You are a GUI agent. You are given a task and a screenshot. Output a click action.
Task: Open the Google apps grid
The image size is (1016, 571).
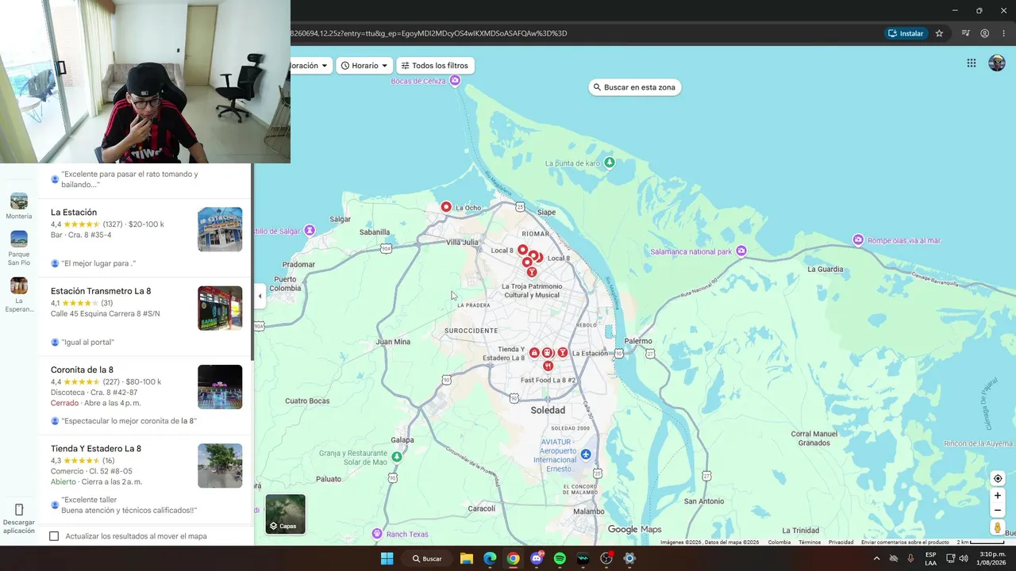pos(971,63)
